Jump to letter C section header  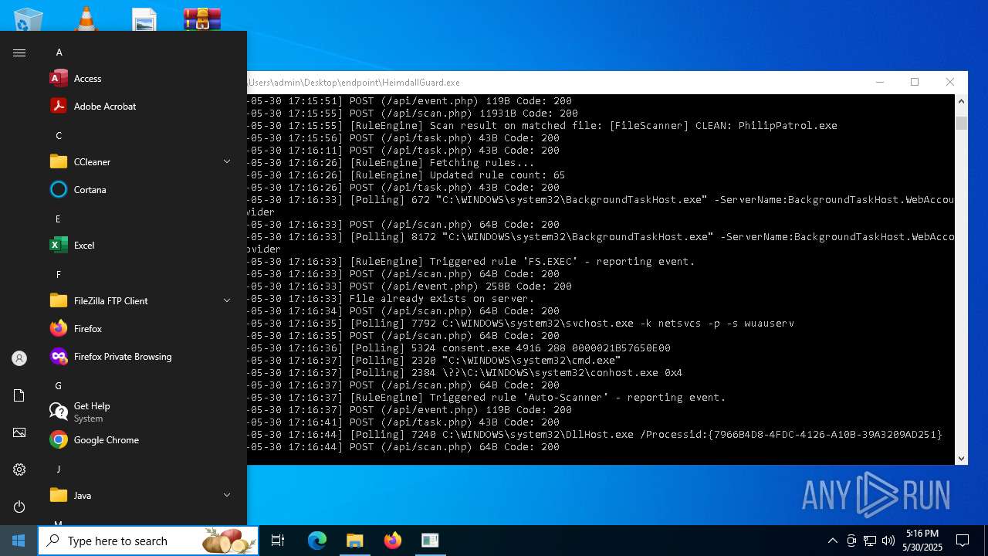click(x=59, y=136)
